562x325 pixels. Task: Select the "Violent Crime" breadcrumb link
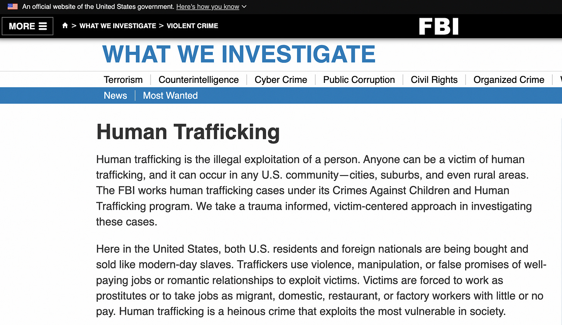pos(192,26)
